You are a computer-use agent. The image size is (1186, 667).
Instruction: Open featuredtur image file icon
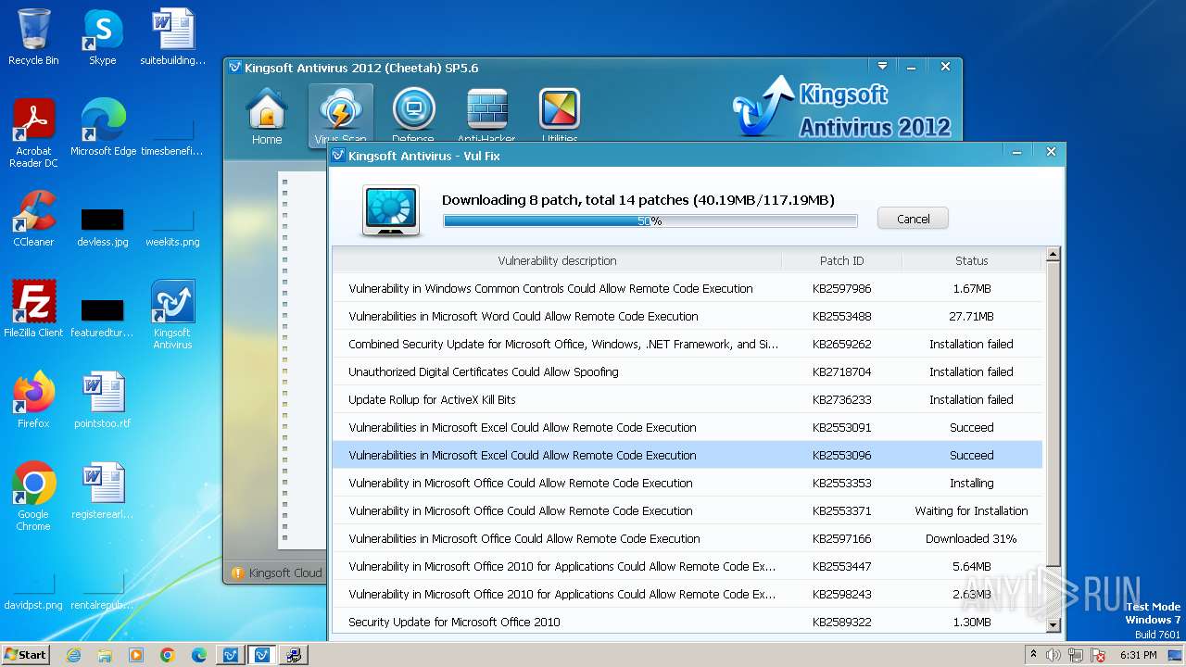103,318
